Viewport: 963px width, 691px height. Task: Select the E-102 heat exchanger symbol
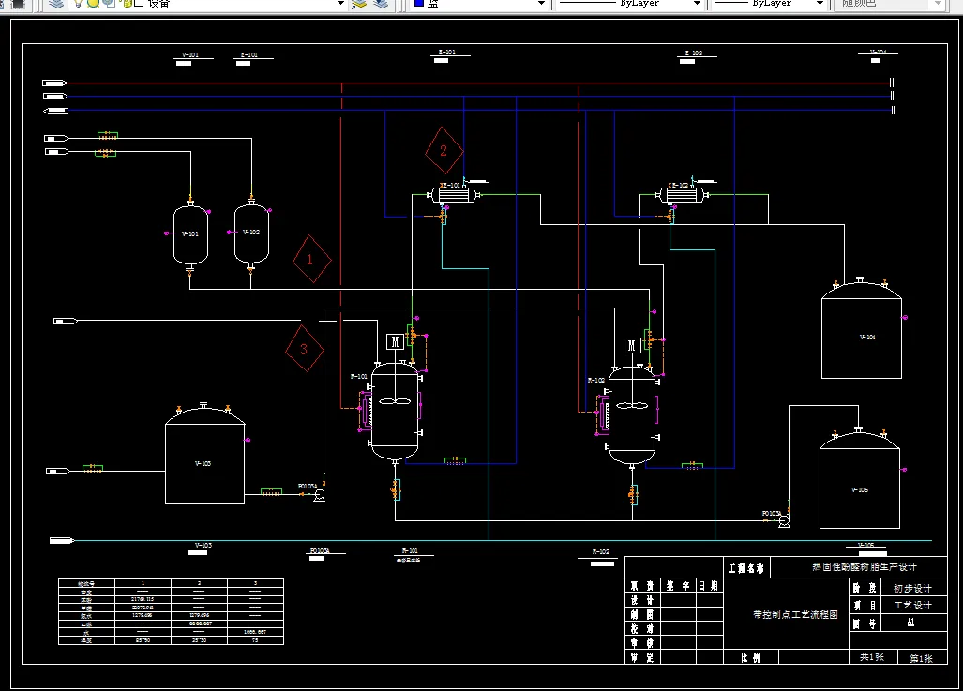point(682,195)
